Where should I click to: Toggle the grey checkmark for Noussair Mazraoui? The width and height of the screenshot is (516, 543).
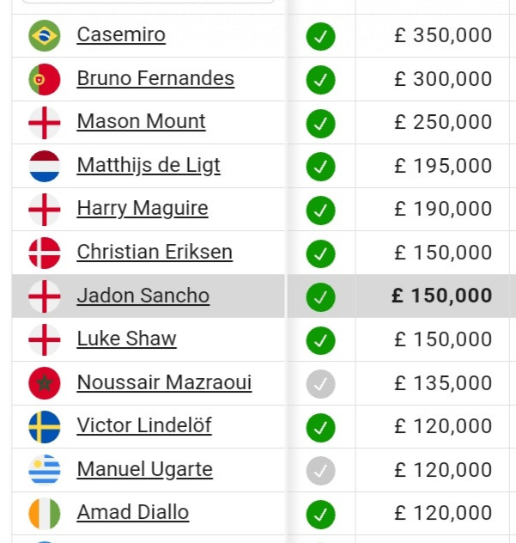click(320, 384)
